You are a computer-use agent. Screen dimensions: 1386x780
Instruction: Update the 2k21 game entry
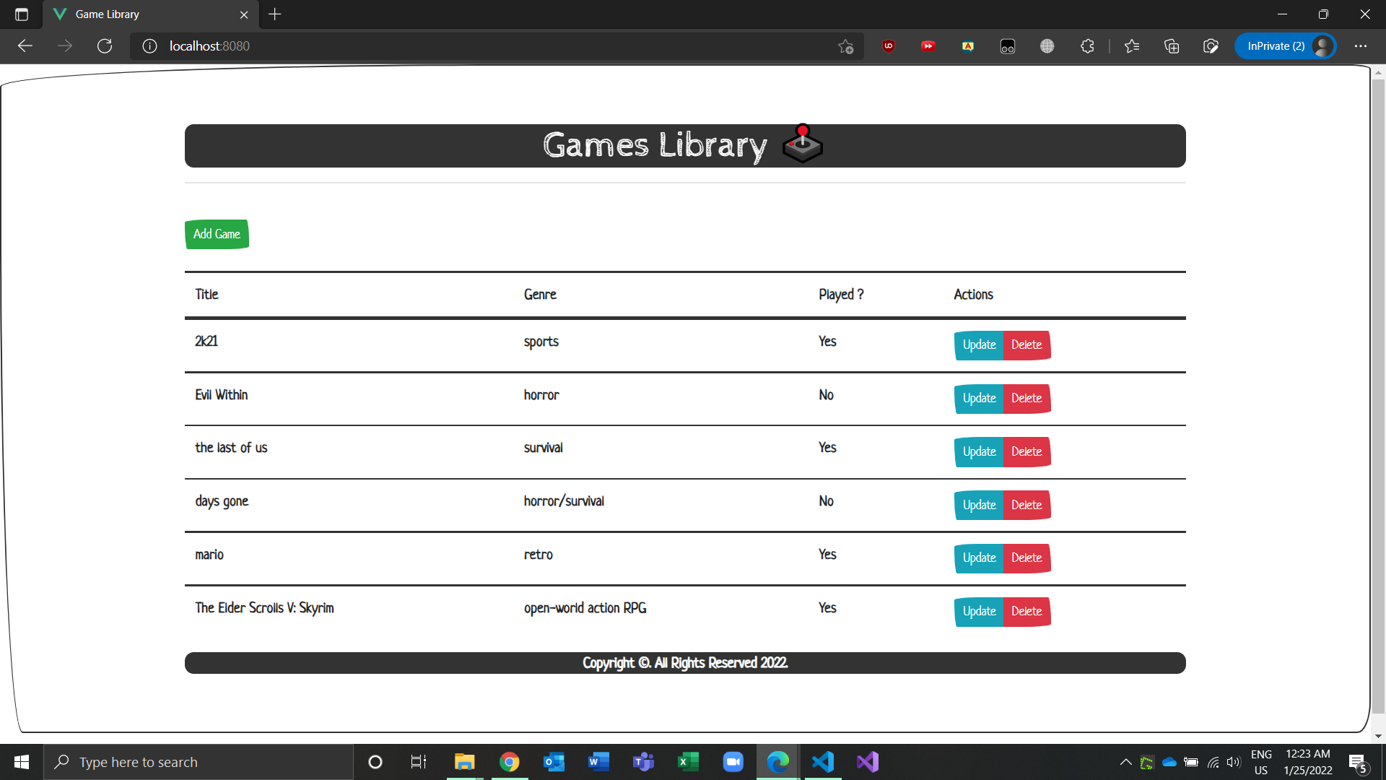[979, 344]
